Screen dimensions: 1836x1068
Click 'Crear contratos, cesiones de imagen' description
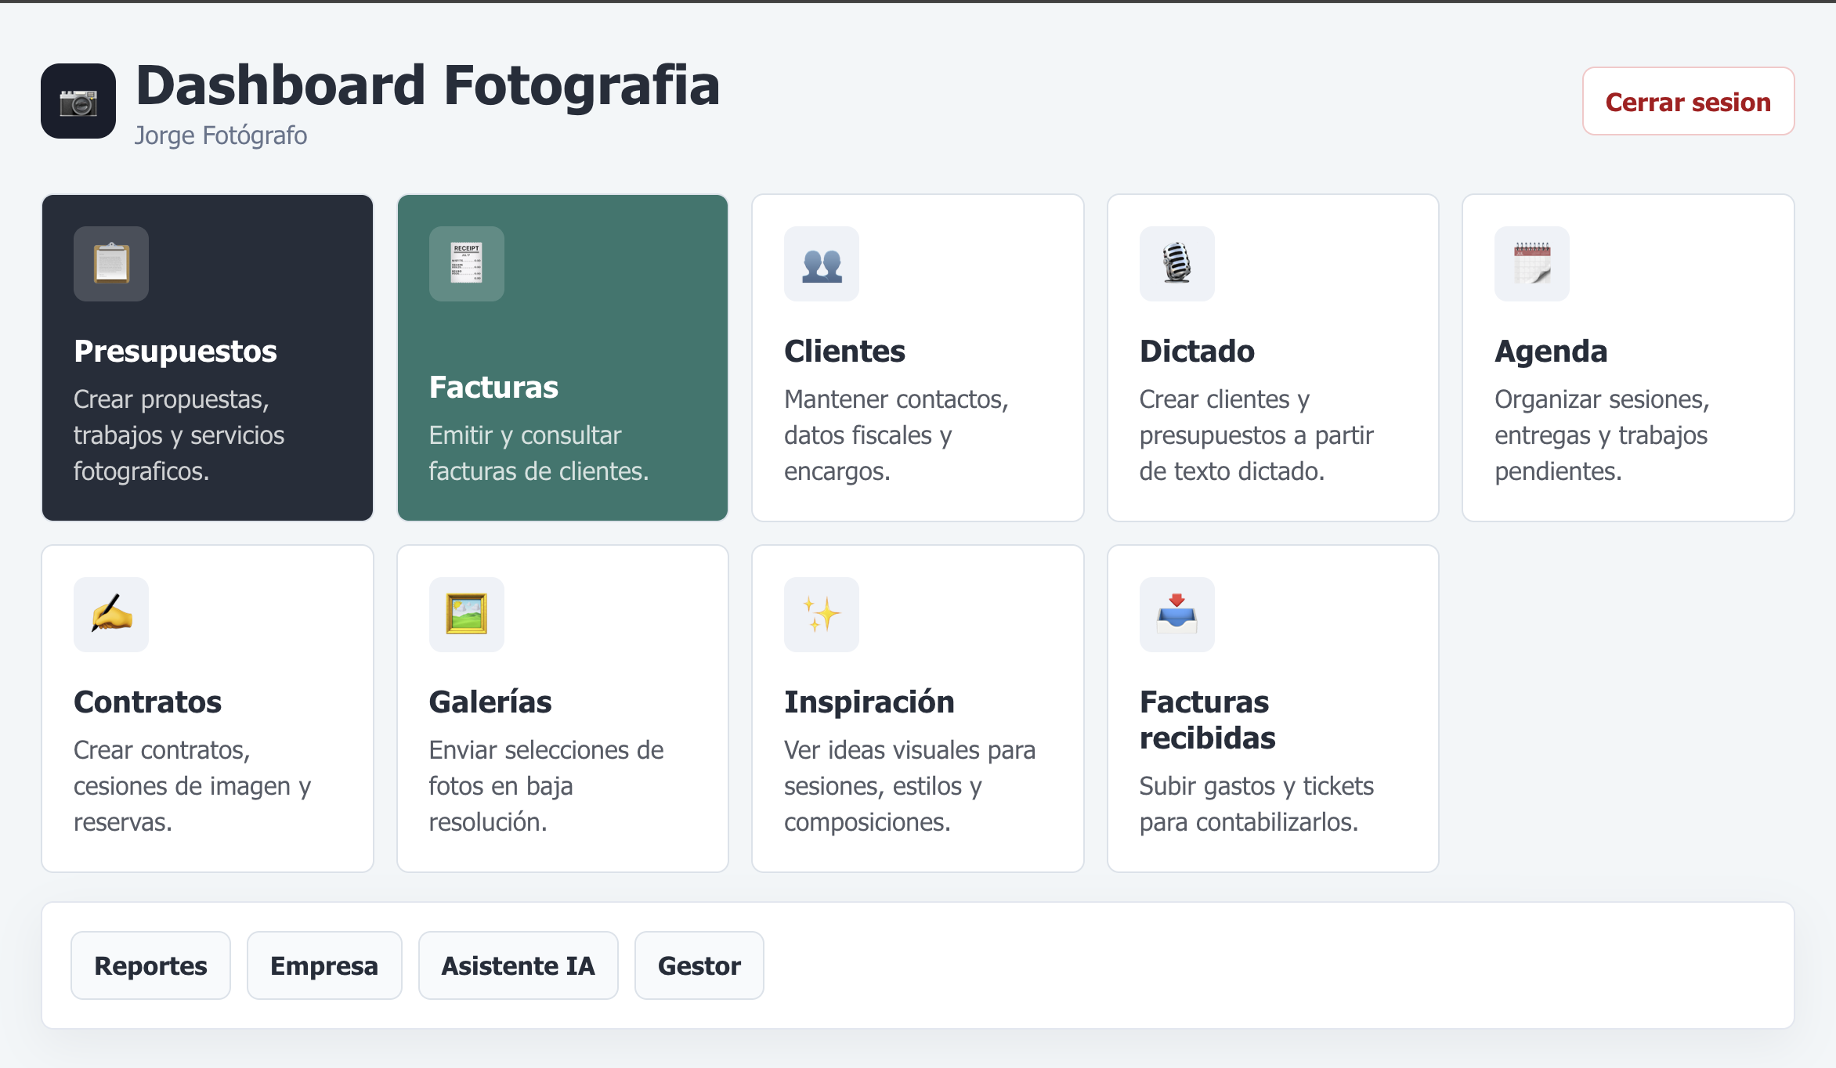[193, 786]
